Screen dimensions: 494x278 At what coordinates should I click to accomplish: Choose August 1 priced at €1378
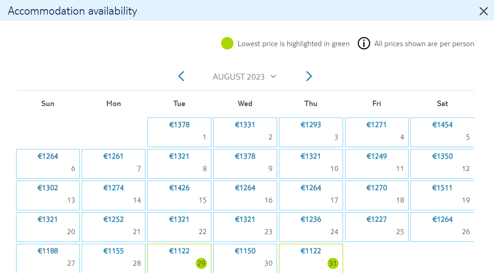tap(179, 132)
